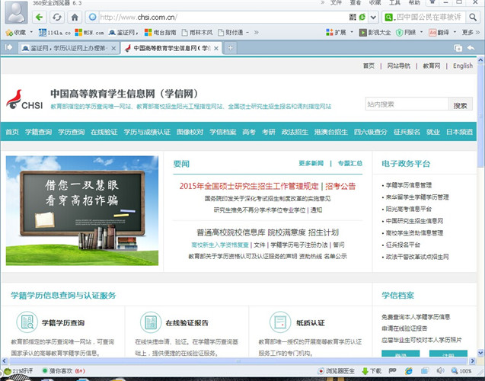Click the horizontal scrollbar track
The image size is (485, 381).
click(238, 360)
